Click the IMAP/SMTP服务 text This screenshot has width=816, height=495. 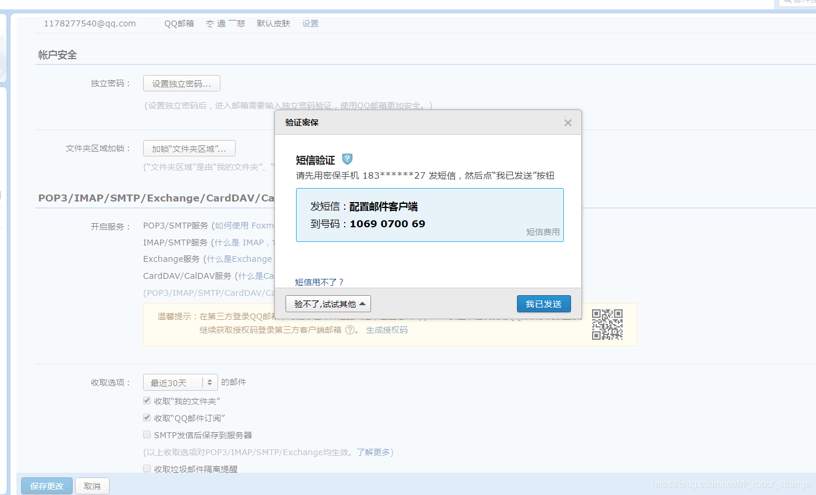click(x=175, y=242)
